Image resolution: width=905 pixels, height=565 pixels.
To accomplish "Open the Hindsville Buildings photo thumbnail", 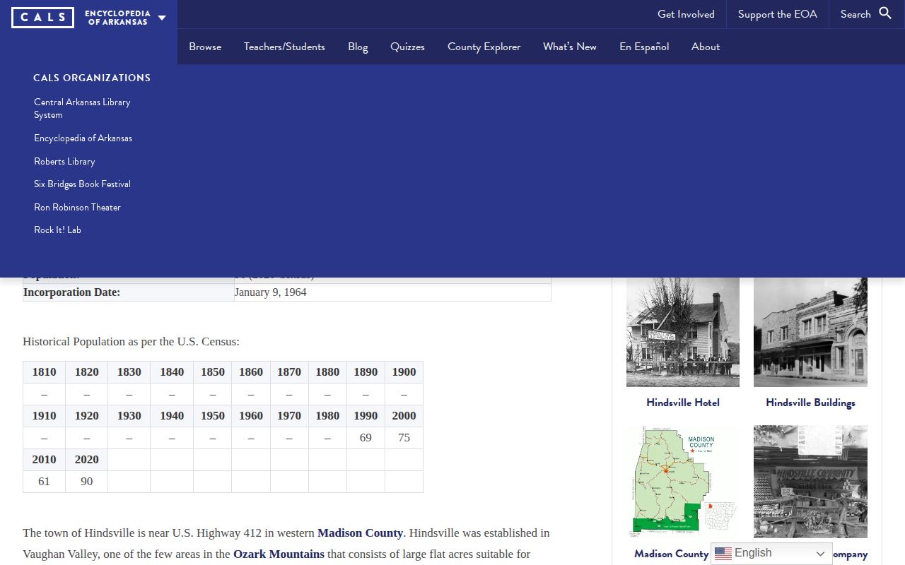I will 810,332.
